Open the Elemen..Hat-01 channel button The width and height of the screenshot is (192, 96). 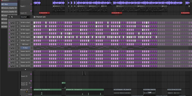(25, 51)
